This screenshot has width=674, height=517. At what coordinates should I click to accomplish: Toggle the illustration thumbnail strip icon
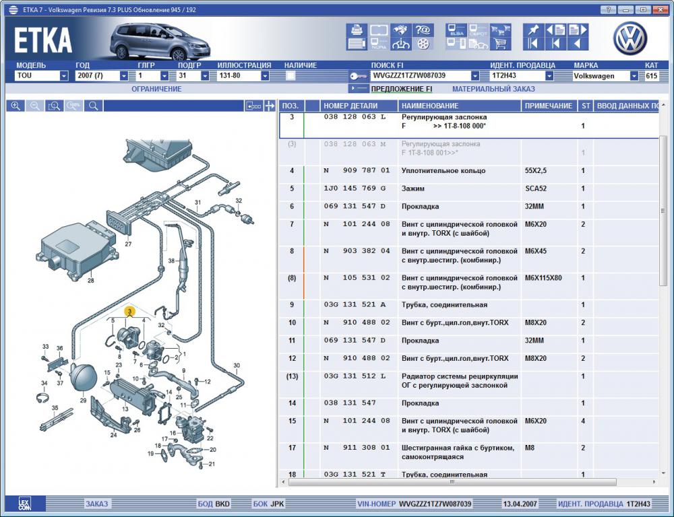point(253,106)
